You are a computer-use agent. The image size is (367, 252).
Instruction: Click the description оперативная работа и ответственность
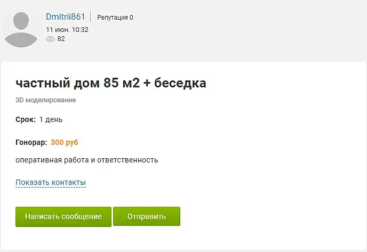[x=87, y=160]
